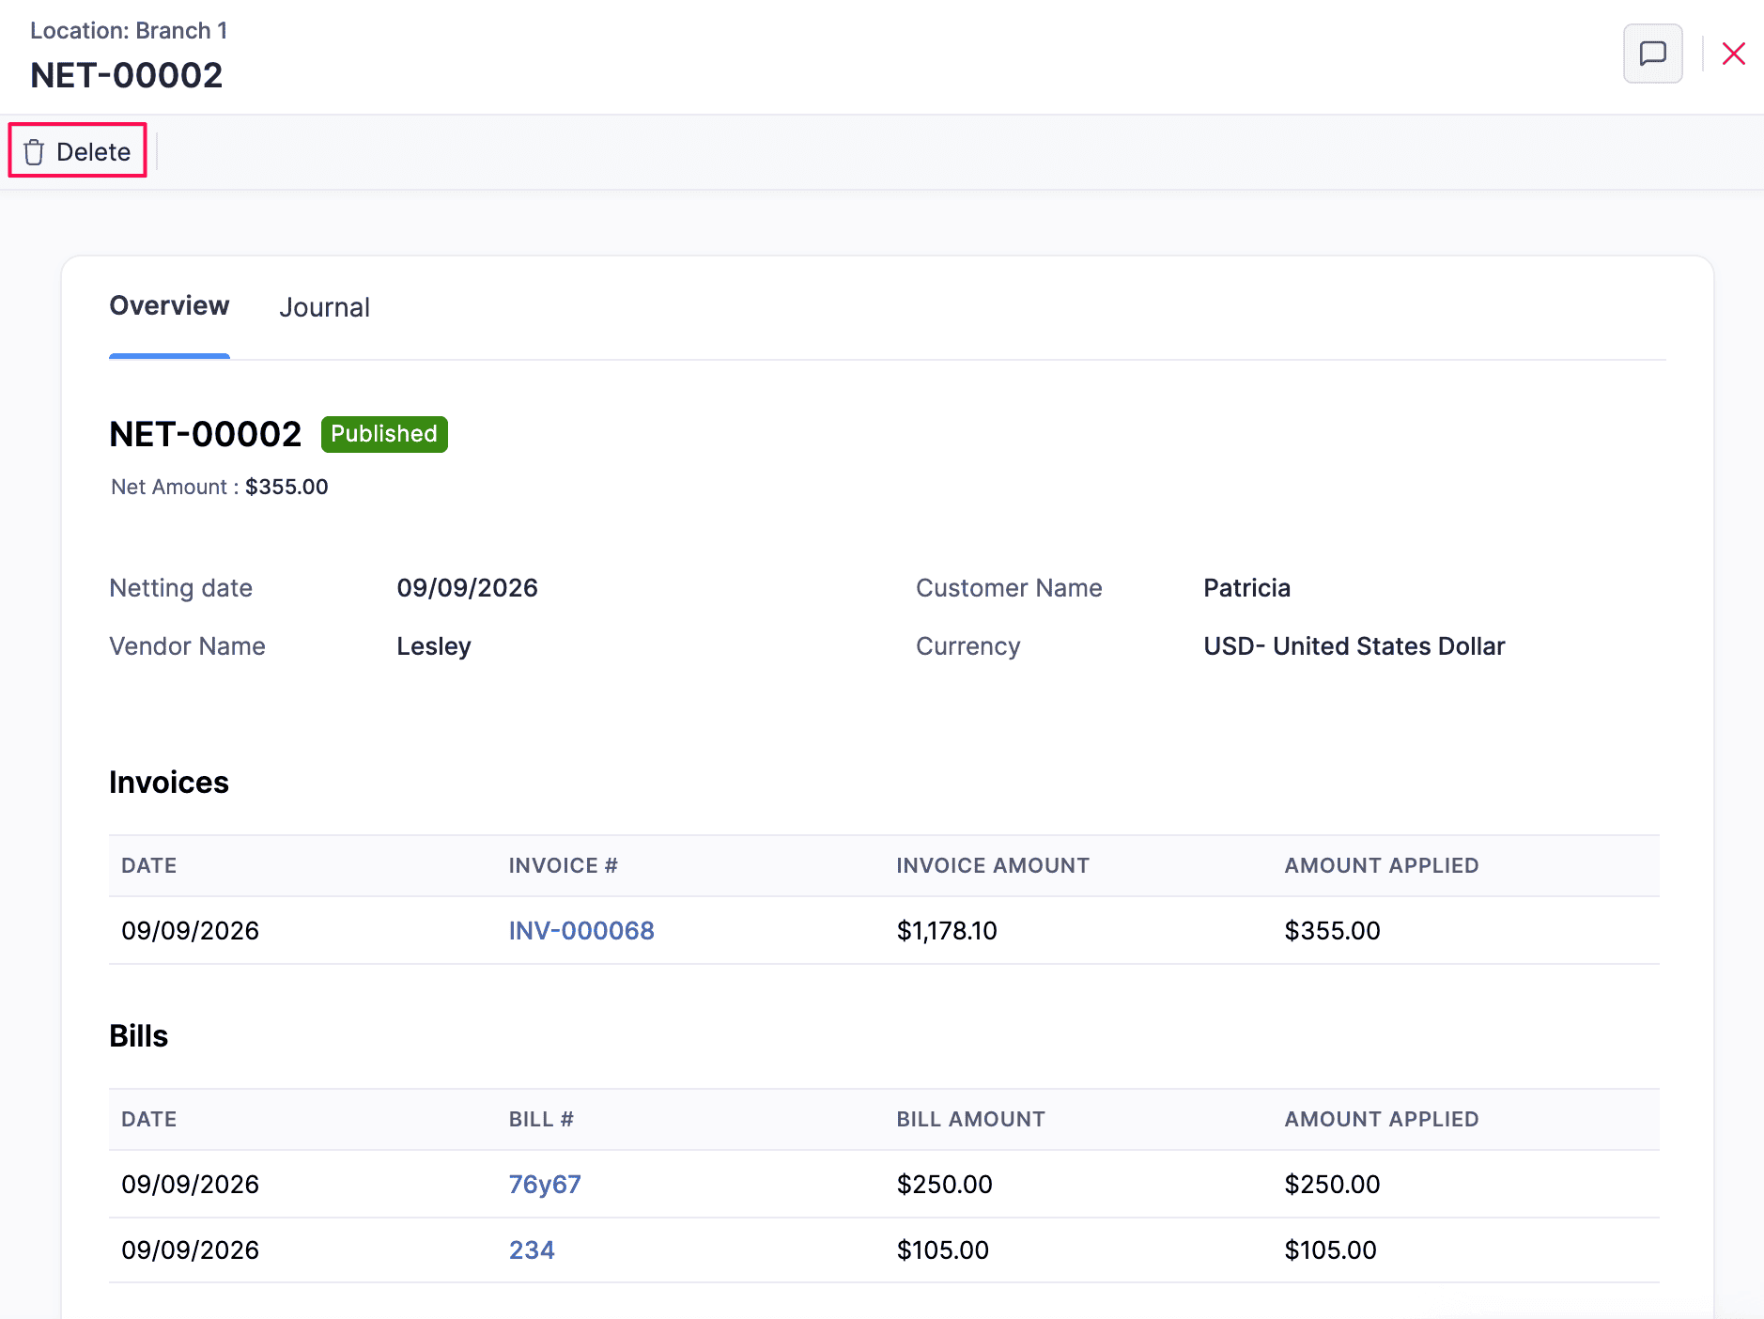
Task: Click the Net Amount $355.00 value
Action: pyautogui.click(x=286, y=487)
